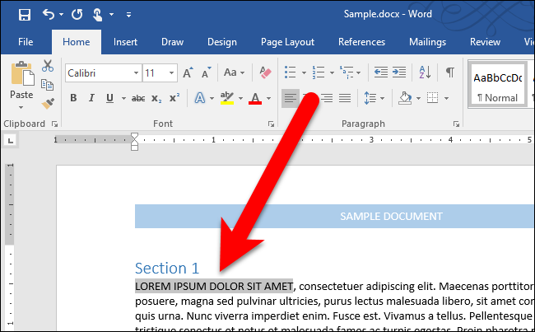
Task: Go to the Page Layout tab
Action: [287, 42]
